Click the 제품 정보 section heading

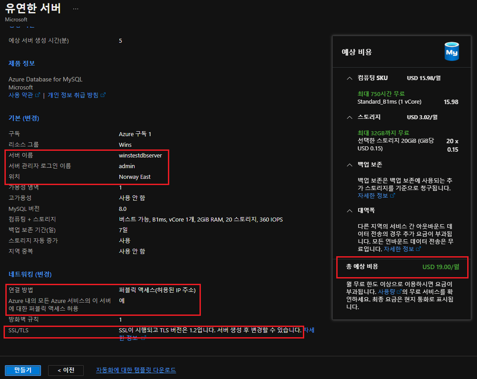coord(21,64)
